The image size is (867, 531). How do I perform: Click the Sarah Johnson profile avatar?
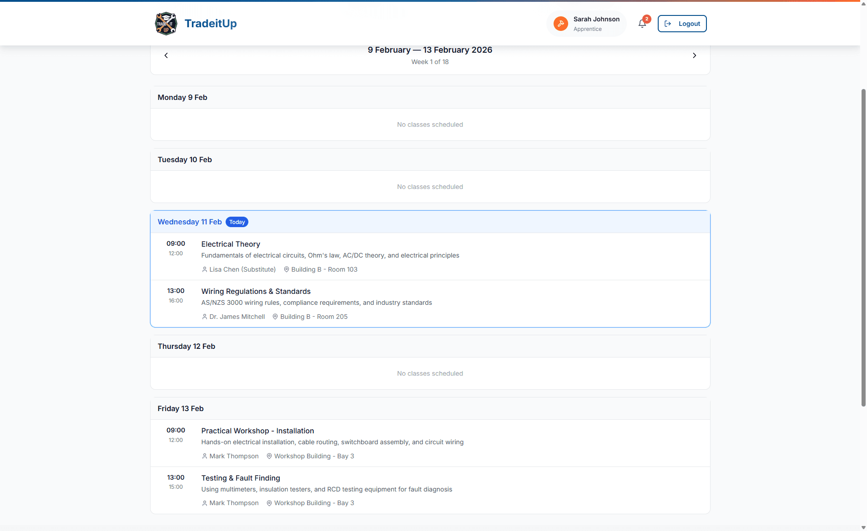[561, 23]
